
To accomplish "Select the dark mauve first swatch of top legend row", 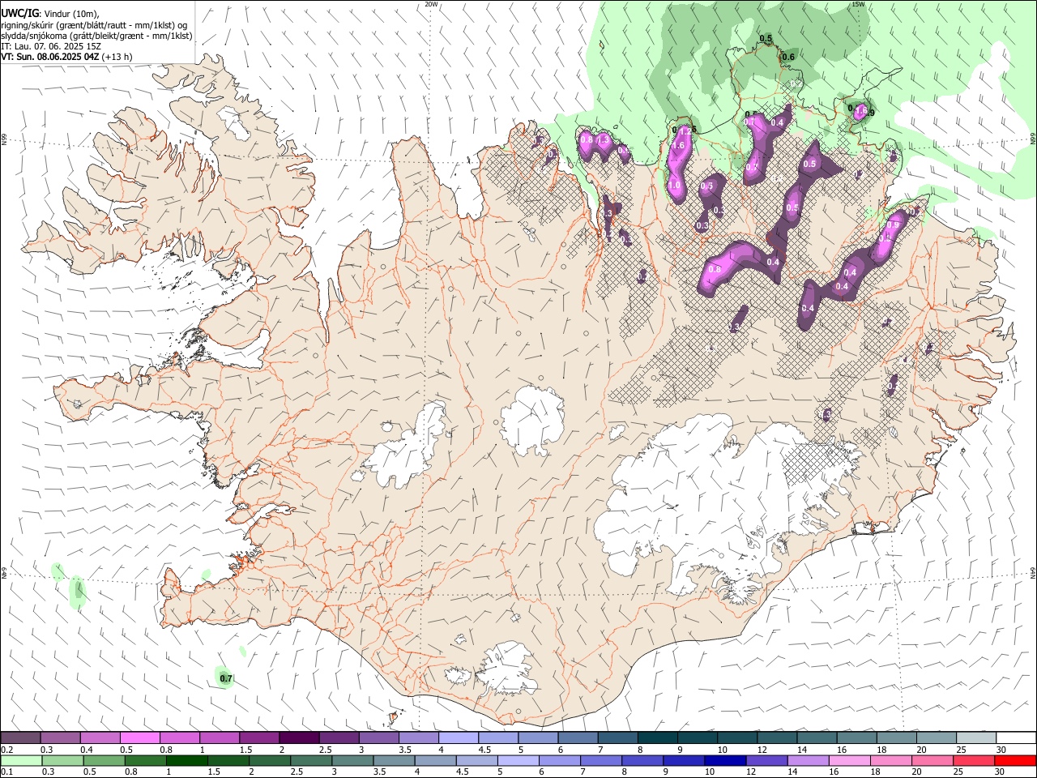I will (20, 737).
